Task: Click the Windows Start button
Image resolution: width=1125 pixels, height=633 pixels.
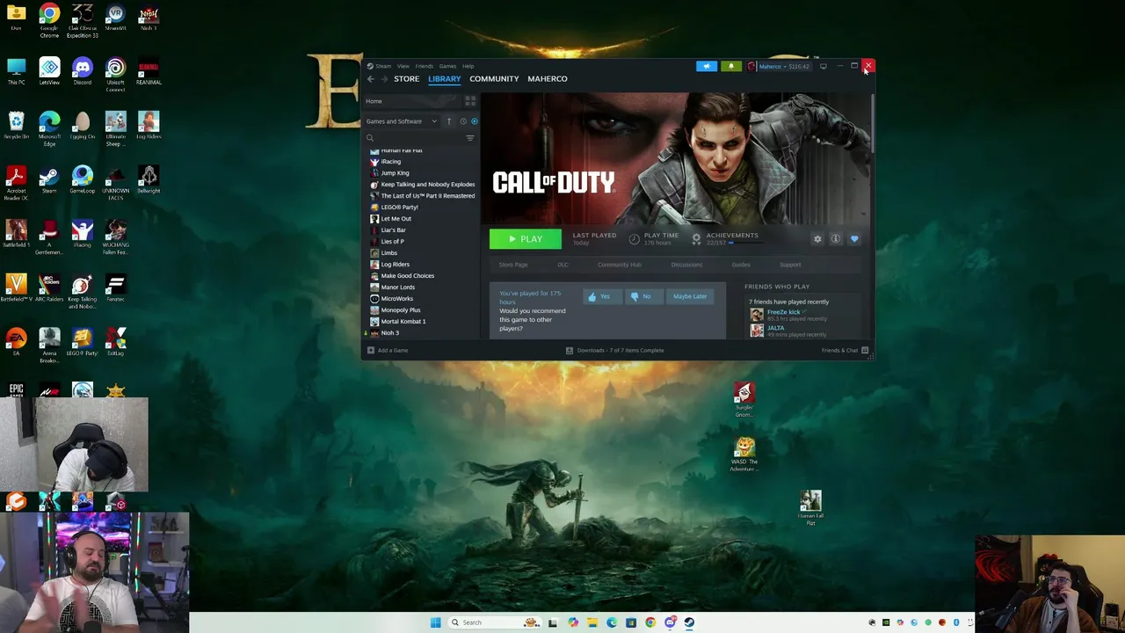Action: point(435,622)
